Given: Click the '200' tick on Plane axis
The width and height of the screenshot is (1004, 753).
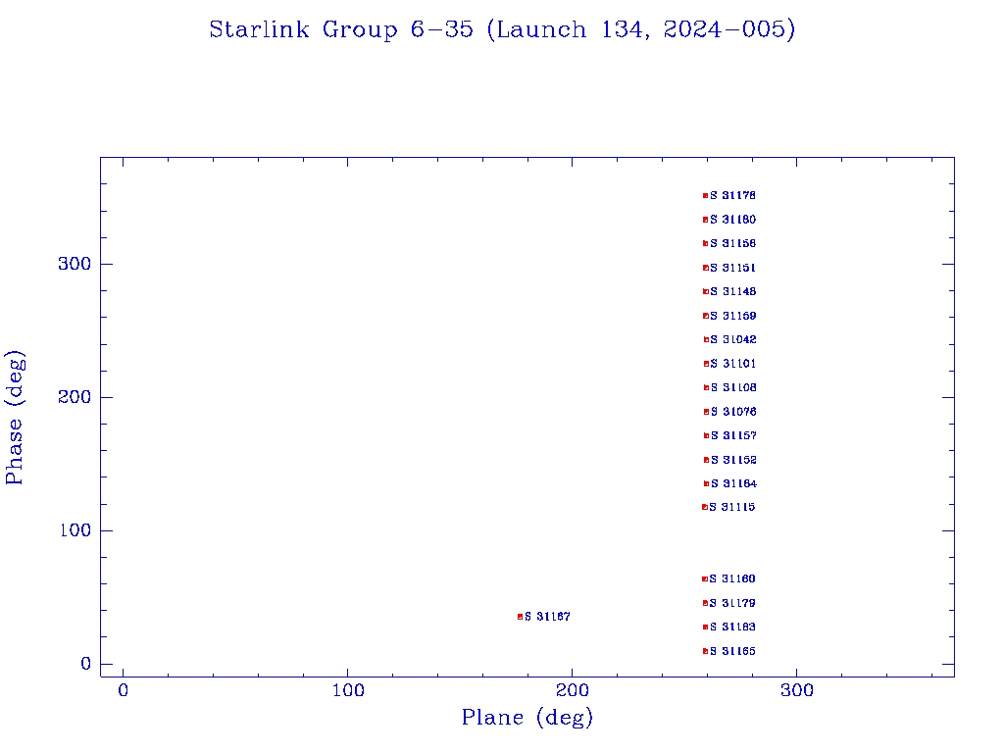Looking at the screenshot, I should tap(573, 690).
